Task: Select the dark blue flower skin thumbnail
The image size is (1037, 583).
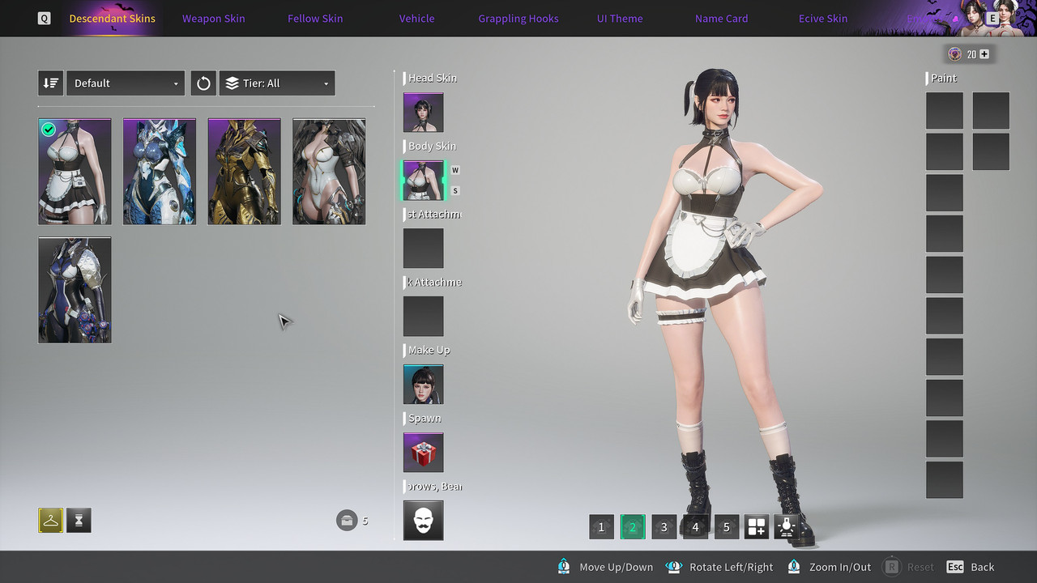Action: (75, 290)
